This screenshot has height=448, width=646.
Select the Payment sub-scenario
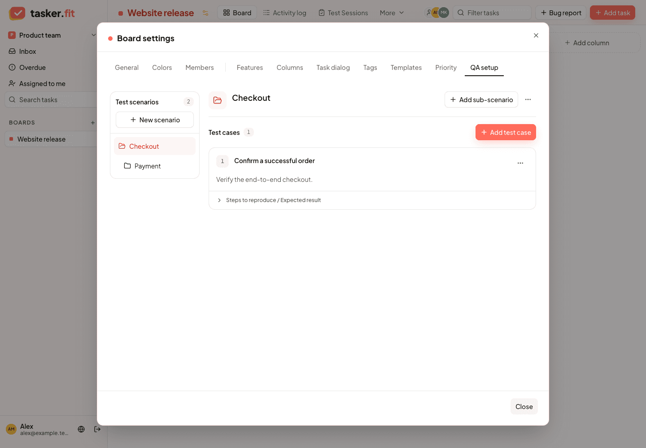point(155,166)
